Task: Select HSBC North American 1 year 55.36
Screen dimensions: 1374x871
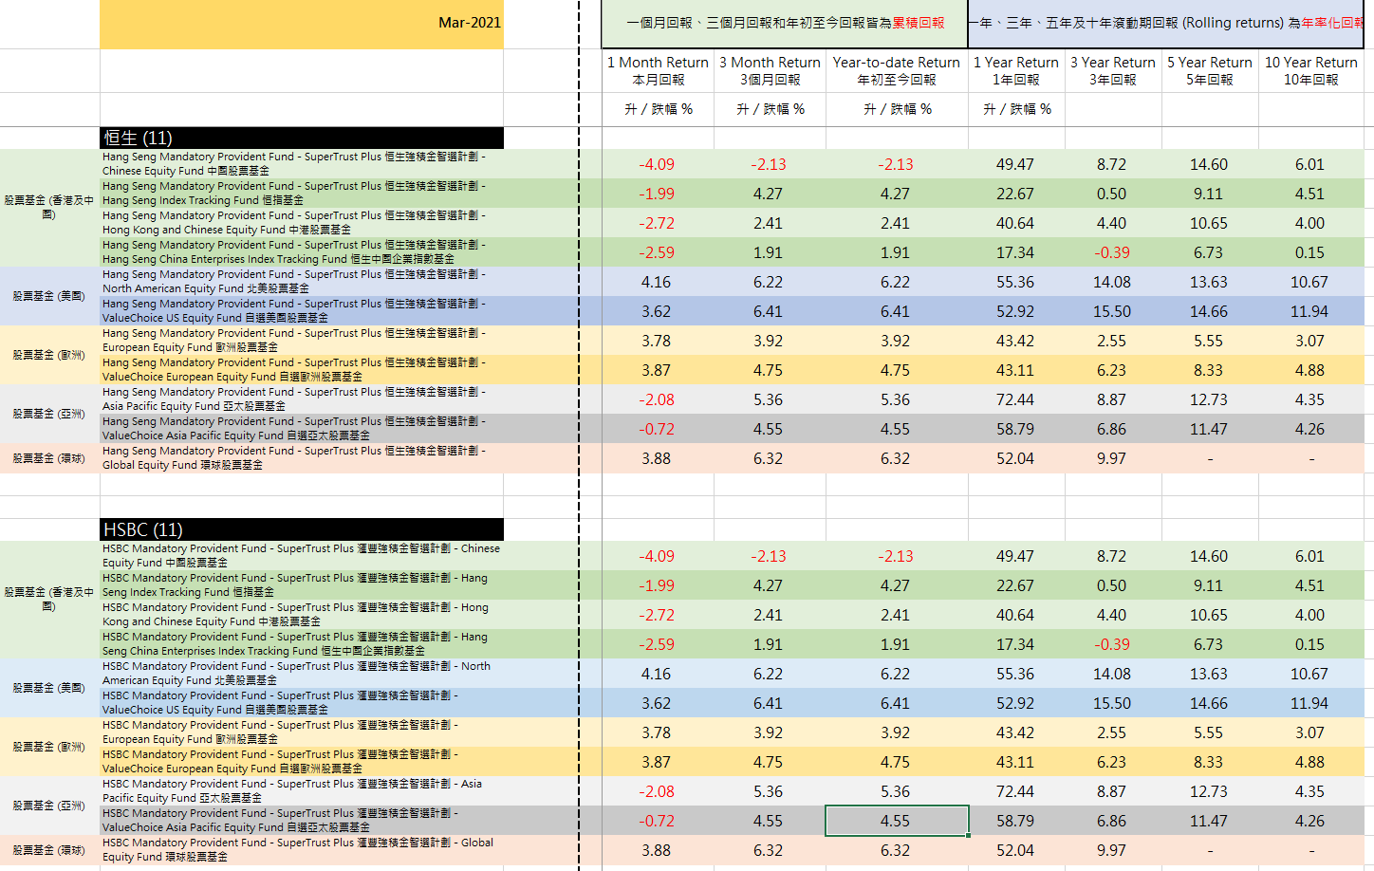Action: (x=1016, y=674)
